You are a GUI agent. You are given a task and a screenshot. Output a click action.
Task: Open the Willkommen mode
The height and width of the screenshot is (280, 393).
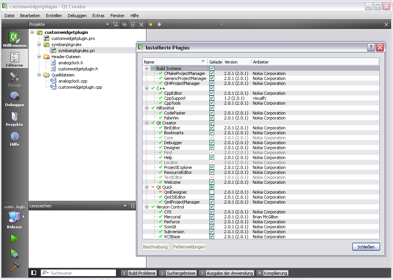point(14,38)
